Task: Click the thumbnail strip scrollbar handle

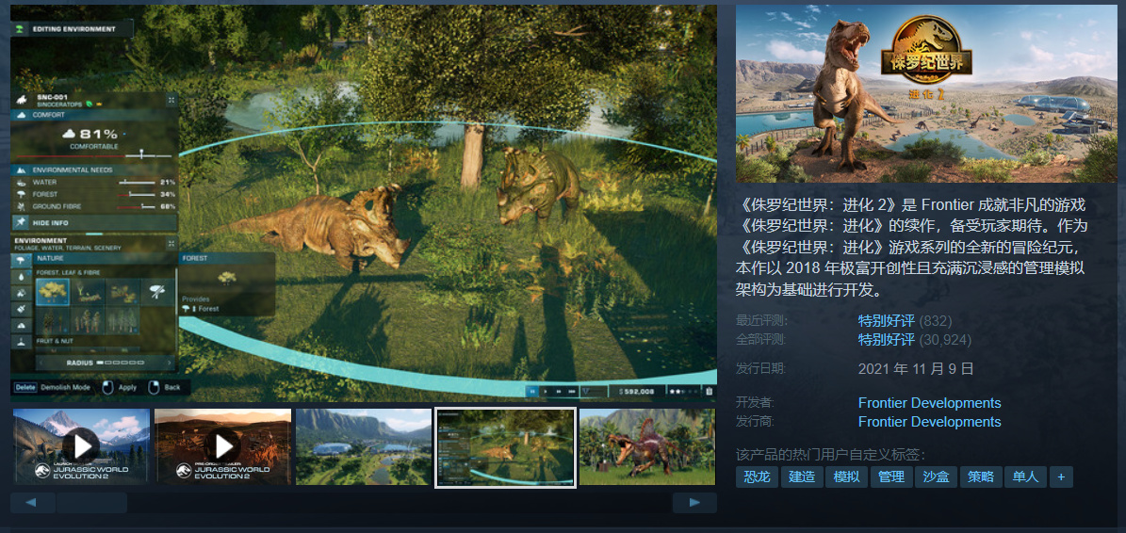Action: (x=92, y=502)
